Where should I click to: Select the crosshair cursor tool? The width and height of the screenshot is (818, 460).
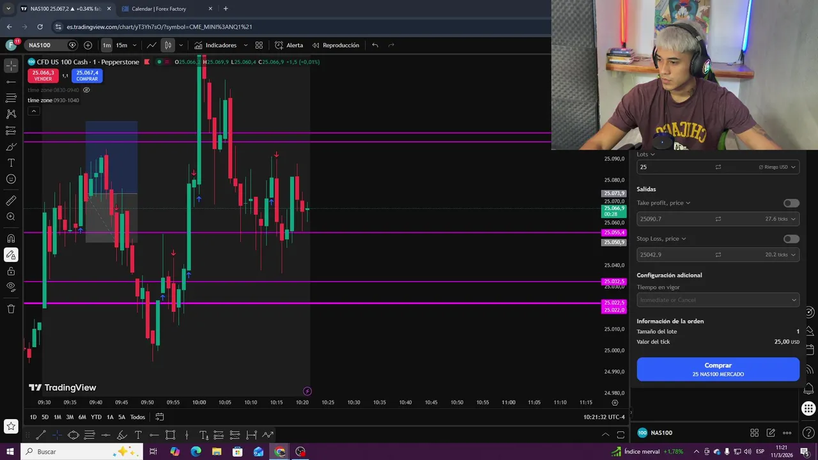pos(11,66)
